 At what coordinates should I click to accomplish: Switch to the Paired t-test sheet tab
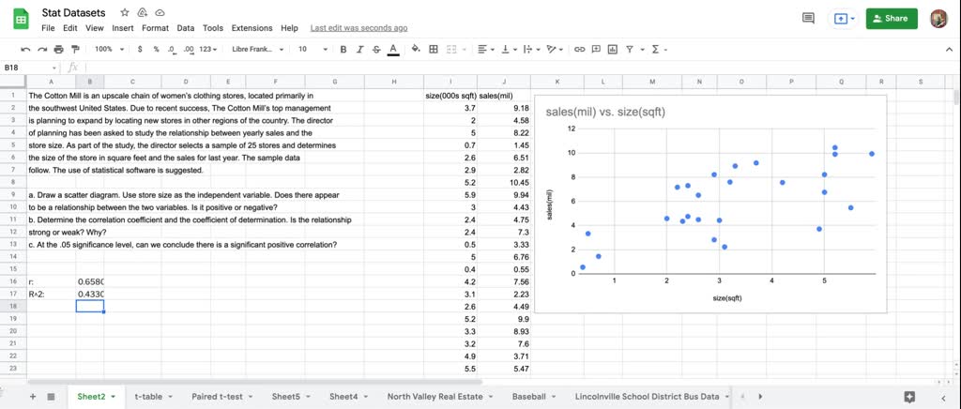pyautogui.click(x=217, y=397)
